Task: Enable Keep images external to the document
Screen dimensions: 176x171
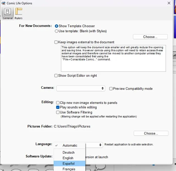Action: click(x=56, y=42)
